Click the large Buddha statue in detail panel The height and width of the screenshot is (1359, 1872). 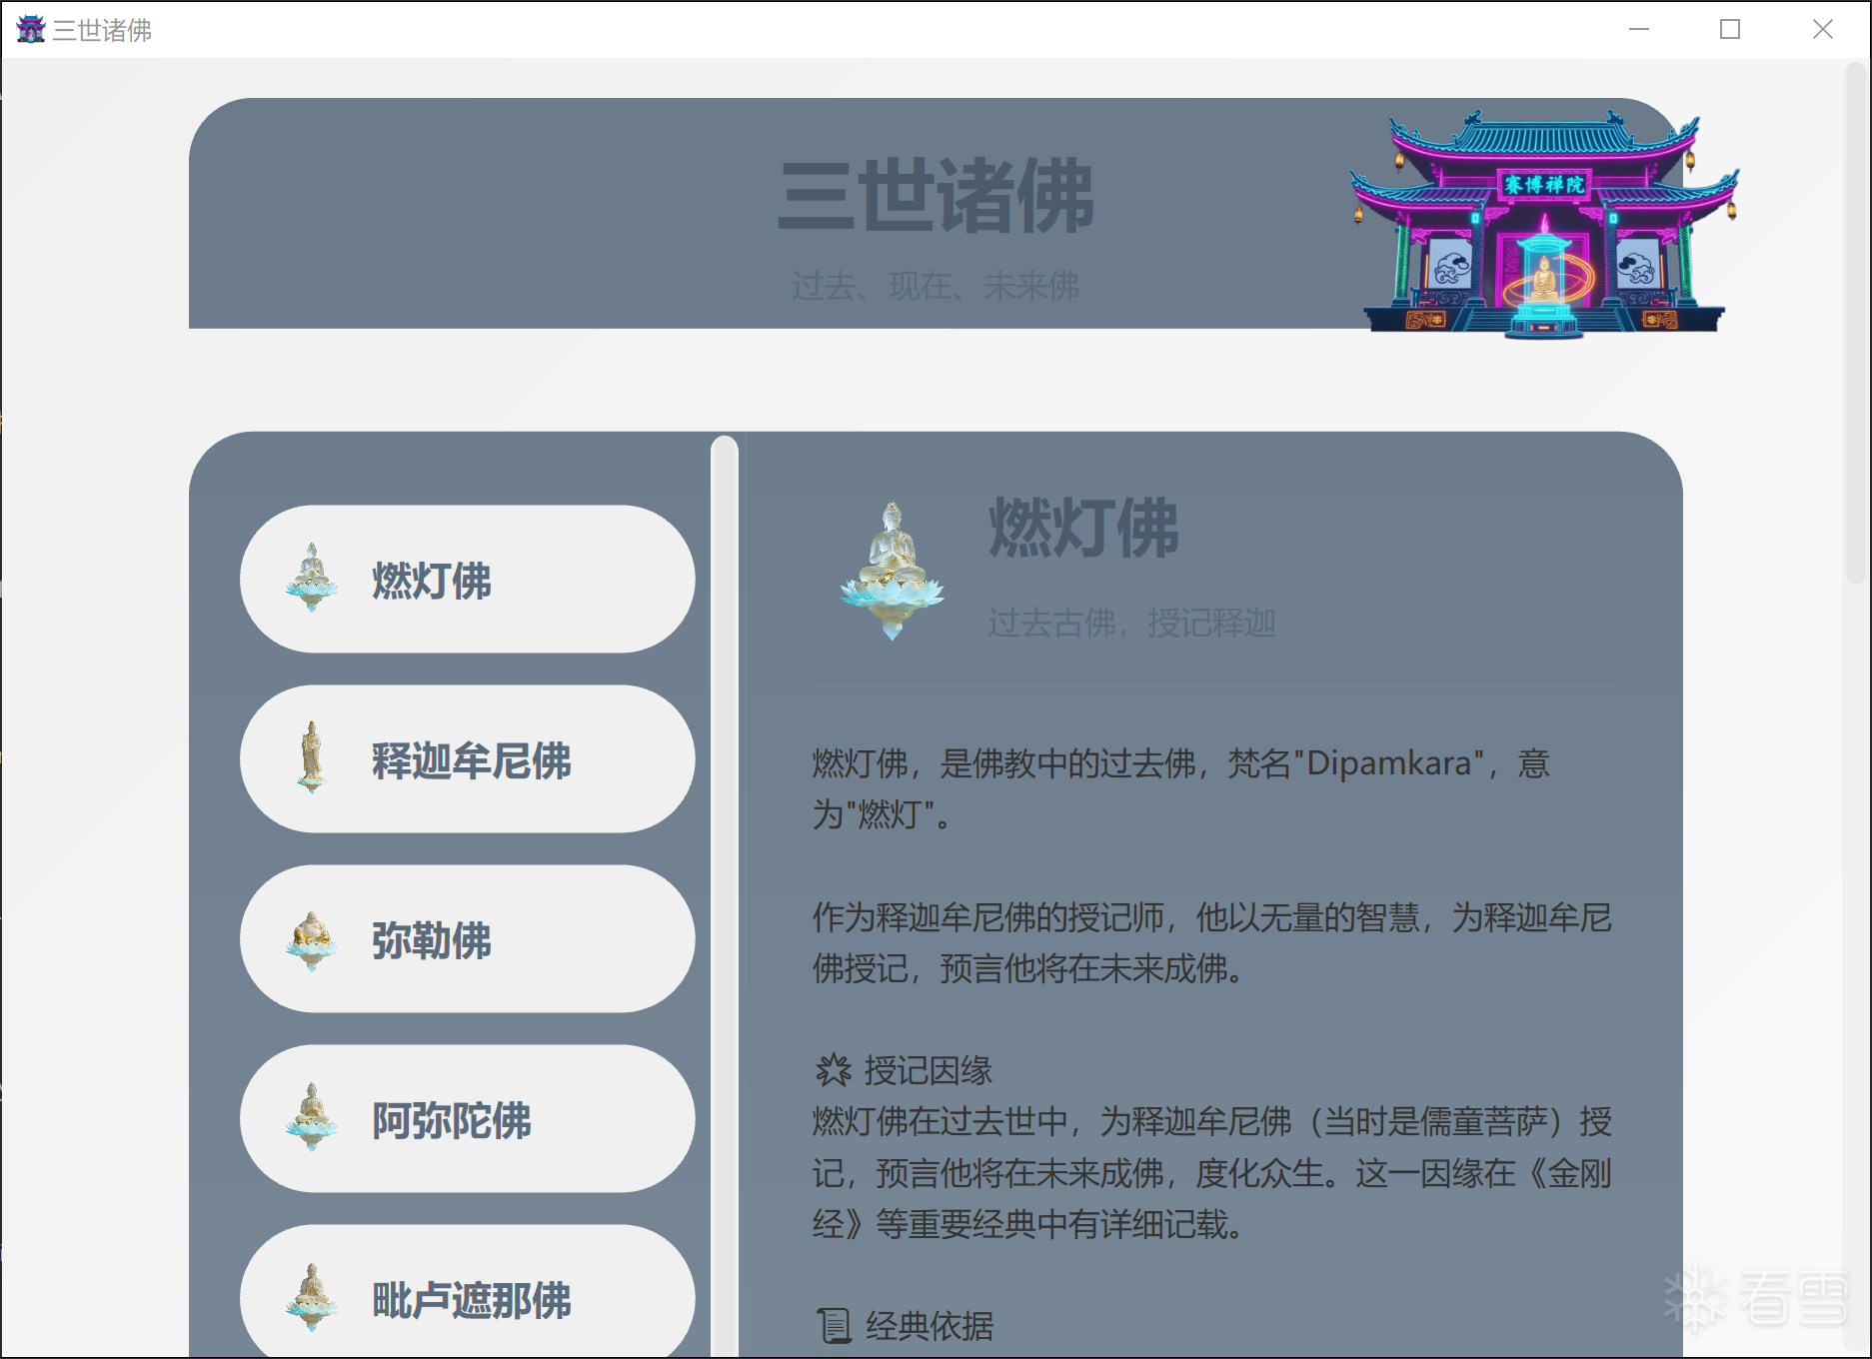[x=892, y=571]
